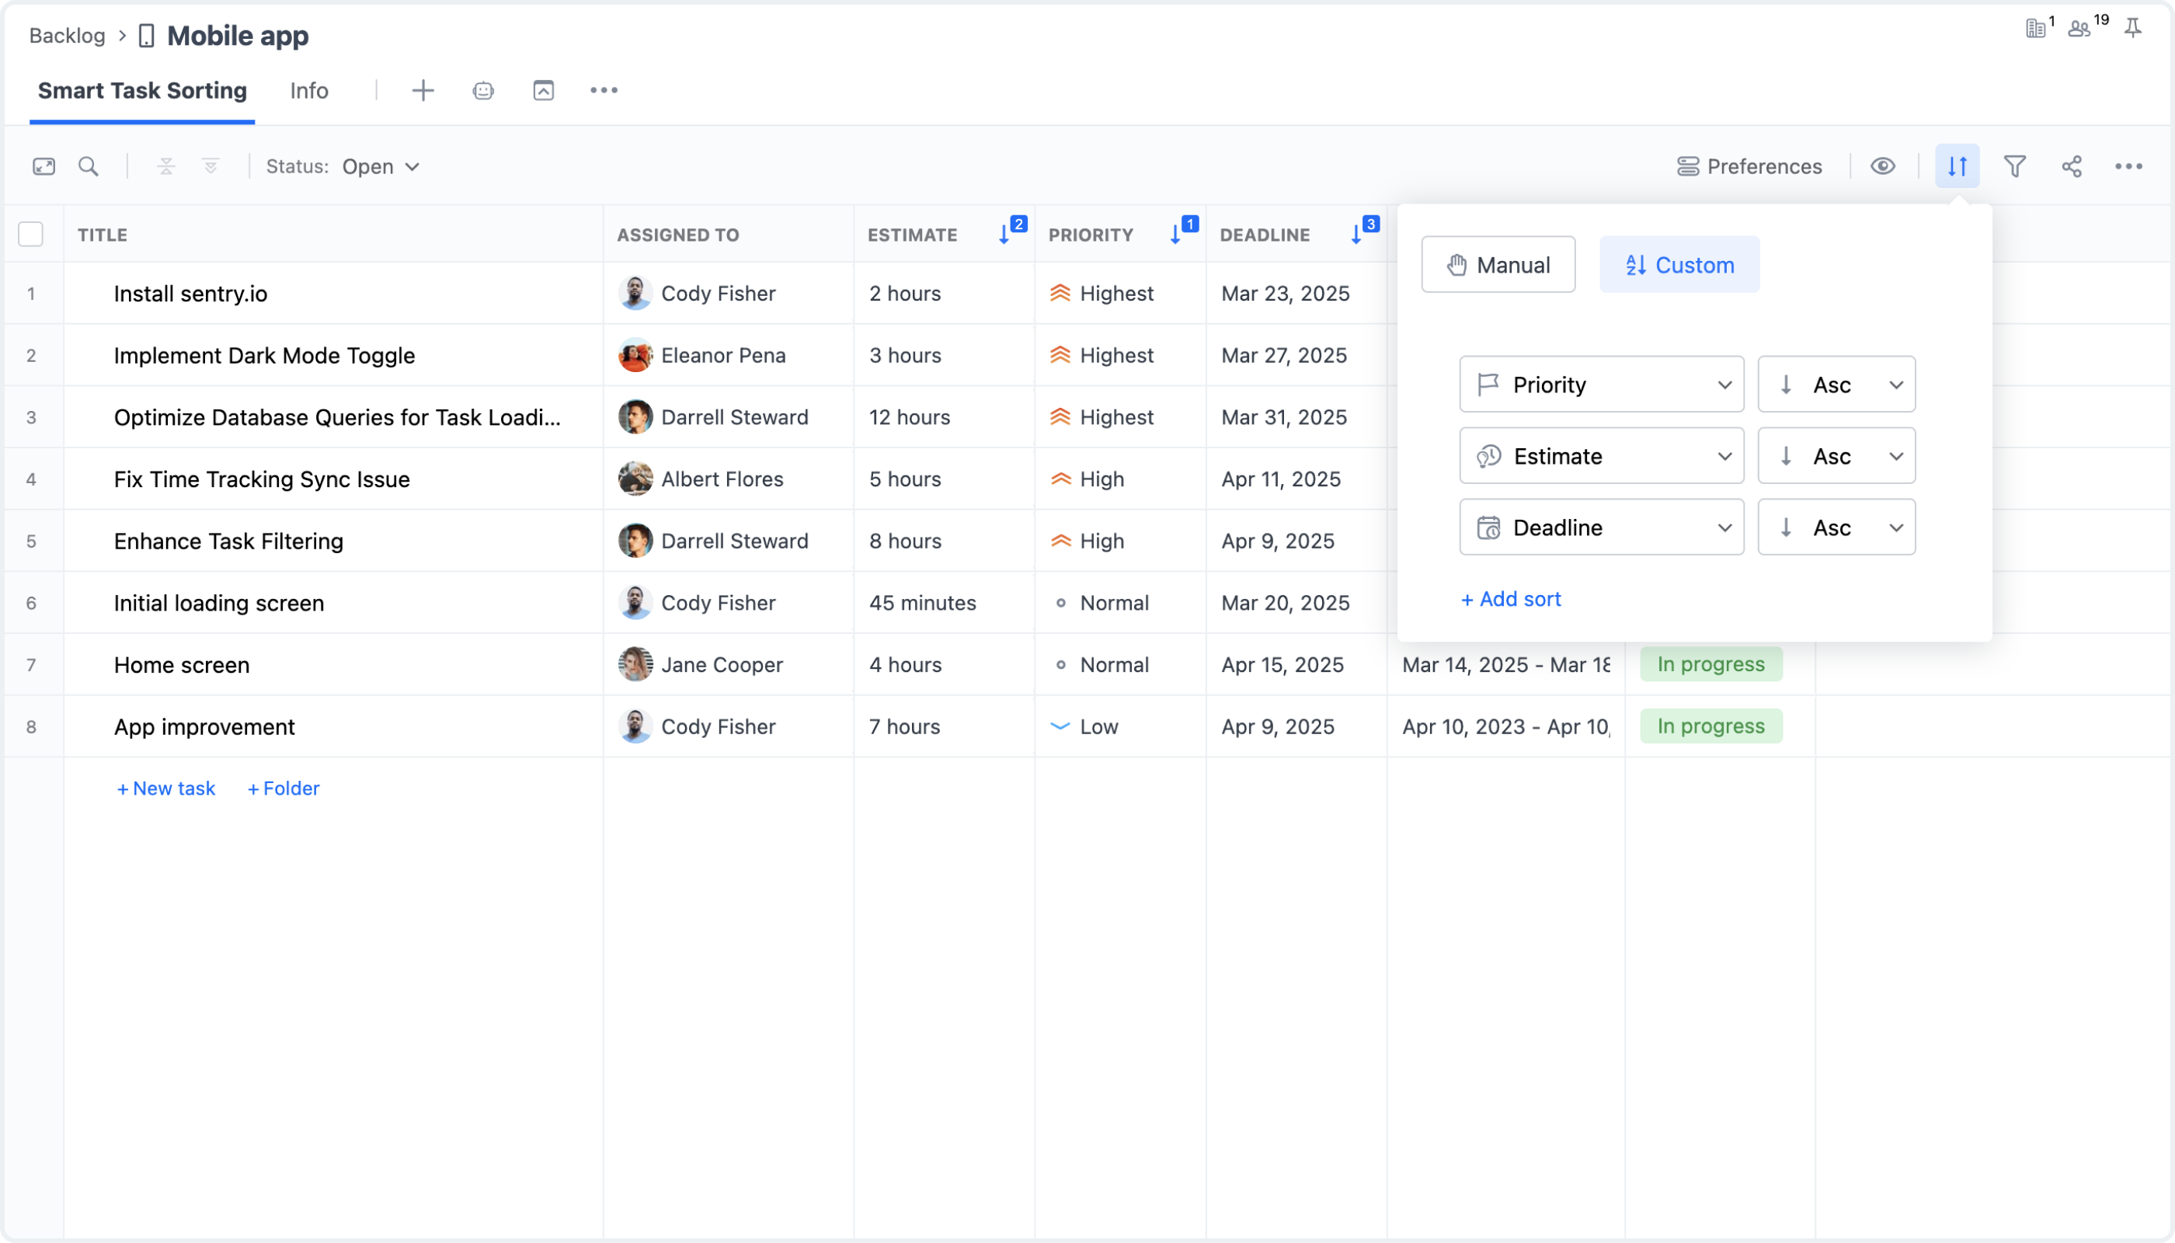The height and width of the screenshot is (1243, 2175).
Task: Open task Fix Time Tracking Sync Issue
Action: tap(262, 479)
